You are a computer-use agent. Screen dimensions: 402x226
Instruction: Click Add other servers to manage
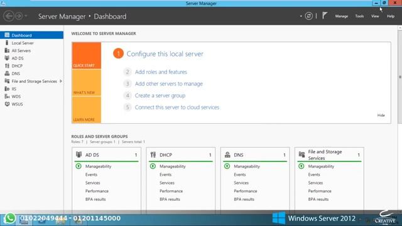coord(169,83)
